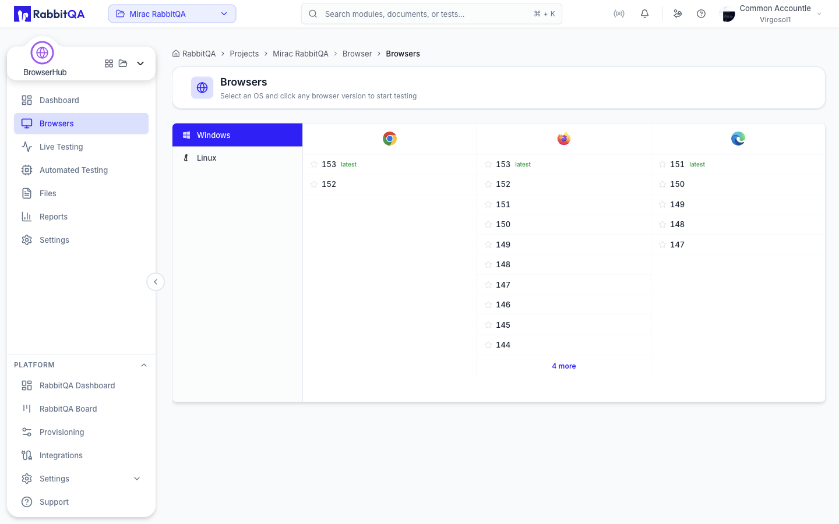This screenshot has height=524, width=839.
Task: Toggle favorite star for Edge 148
Action: click(662, 224)
